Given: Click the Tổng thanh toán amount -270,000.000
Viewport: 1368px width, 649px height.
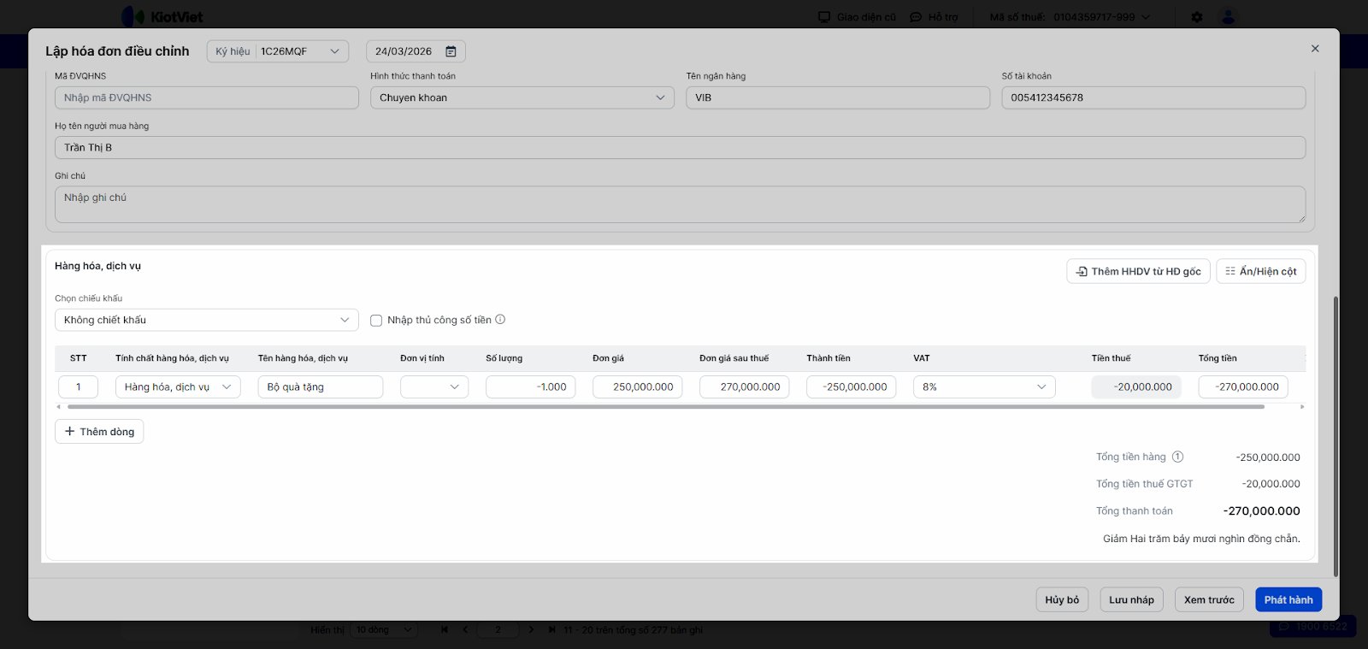Looking at the screenshot, I should pos(1261,511).
